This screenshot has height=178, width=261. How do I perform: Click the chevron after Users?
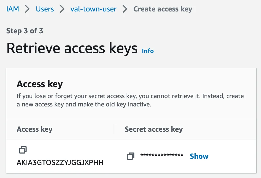point(62,9)
